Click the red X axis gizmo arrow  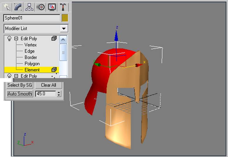click(139, 65)
